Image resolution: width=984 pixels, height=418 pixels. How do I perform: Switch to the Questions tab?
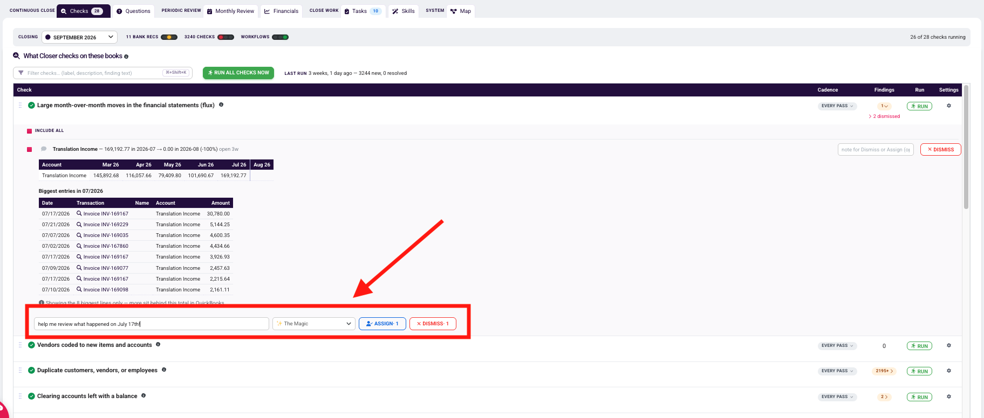click(x=133, y=11)
